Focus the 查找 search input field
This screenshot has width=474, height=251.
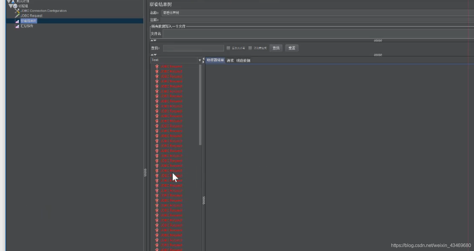(x=193, y=48)
